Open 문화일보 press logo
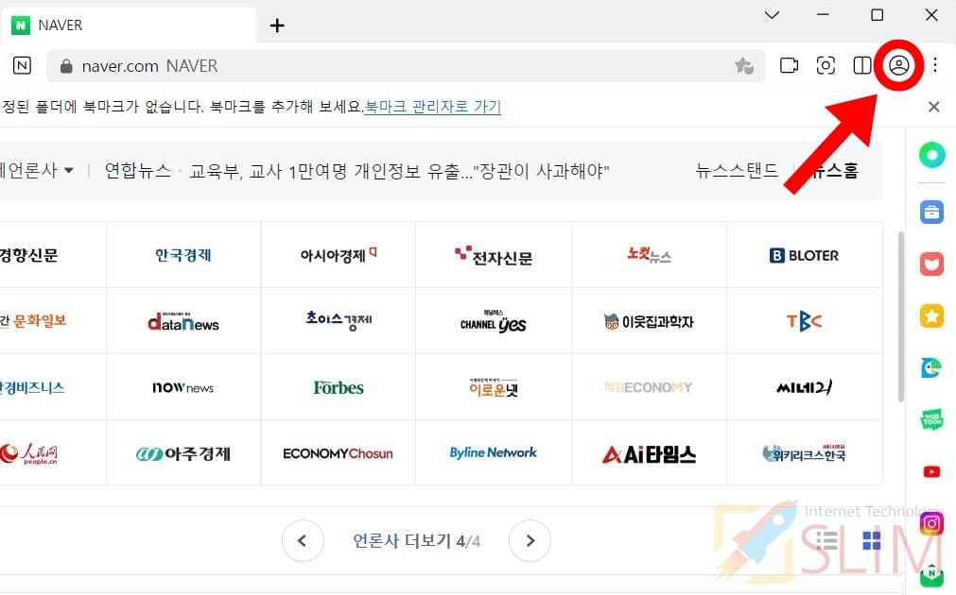956x595 pixels. pyautogui.click(x=33, y=320)
